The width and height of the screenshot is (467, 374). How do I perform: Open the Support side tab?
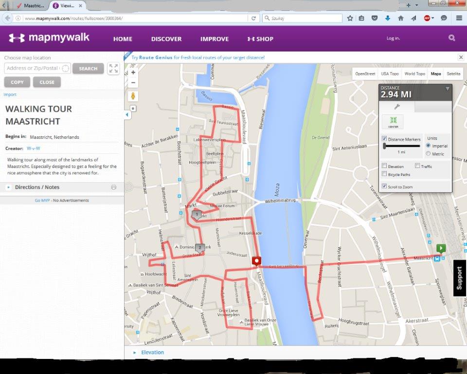[x=460, y=278]
